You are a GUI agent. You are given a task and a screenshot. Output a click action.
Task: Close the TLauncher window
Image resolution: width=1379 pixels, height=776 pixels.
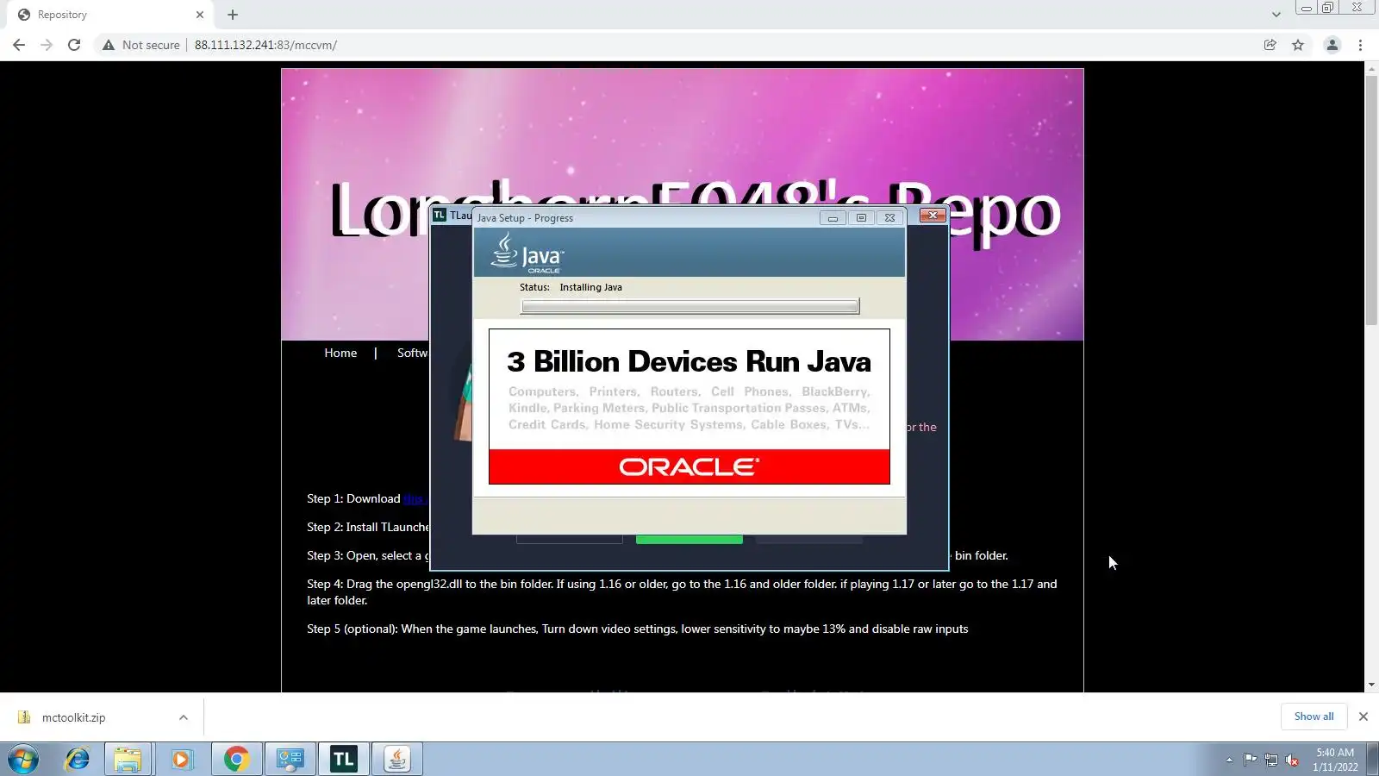click(933, 215)
